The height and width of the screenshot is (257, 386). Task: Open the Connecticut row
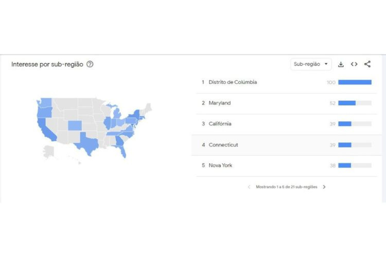tap(223, 145)
